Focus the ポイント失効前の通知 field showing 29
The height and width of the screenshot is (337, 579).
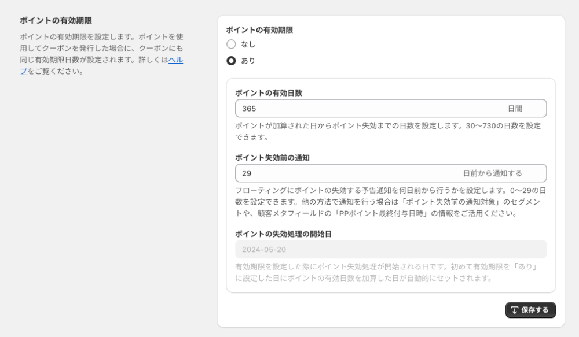pyautogui.click(x=347, y=173)
